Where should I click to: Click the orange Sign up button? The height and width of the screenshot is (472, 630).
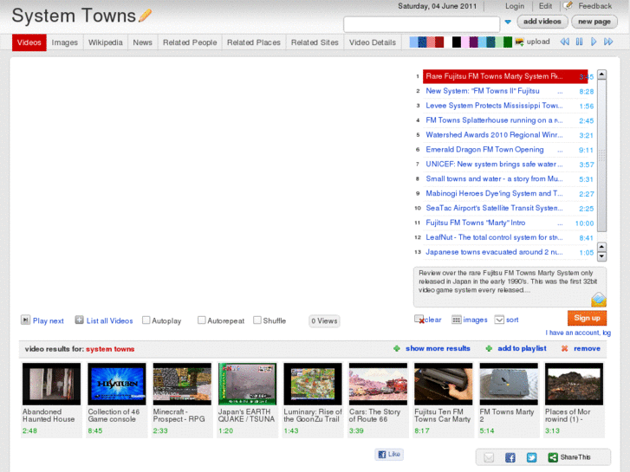tap(587, 318)
